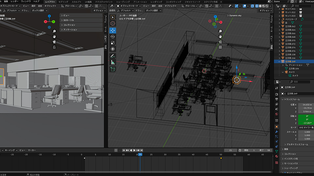Click the play animation button
The width and height of the screenshot is (314, 176).
(134, 150)
